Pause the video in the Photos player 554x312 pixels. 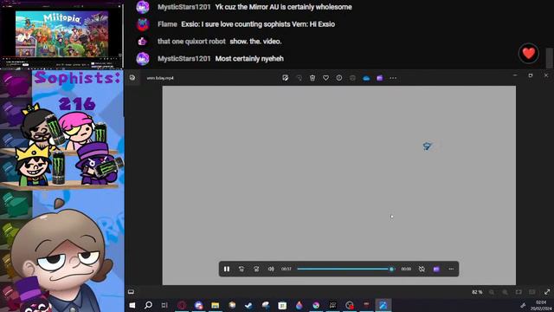(x=227, y=270)
